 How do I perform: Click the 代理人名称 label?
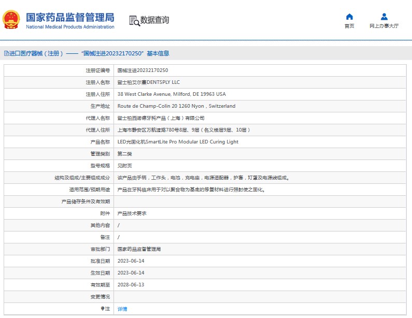point(98,118)
